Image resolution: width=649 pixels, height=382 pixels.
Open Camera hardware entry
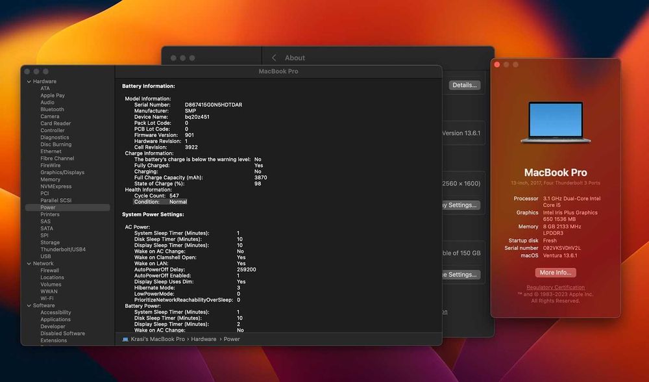pos(50,116)
